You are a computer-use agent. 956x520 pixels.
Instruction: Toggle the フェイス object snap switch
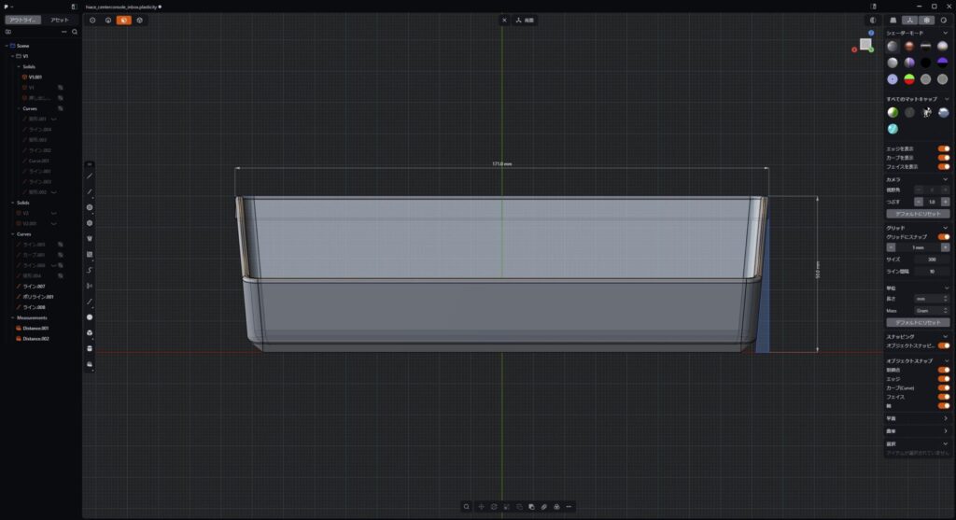pos(943,397)
